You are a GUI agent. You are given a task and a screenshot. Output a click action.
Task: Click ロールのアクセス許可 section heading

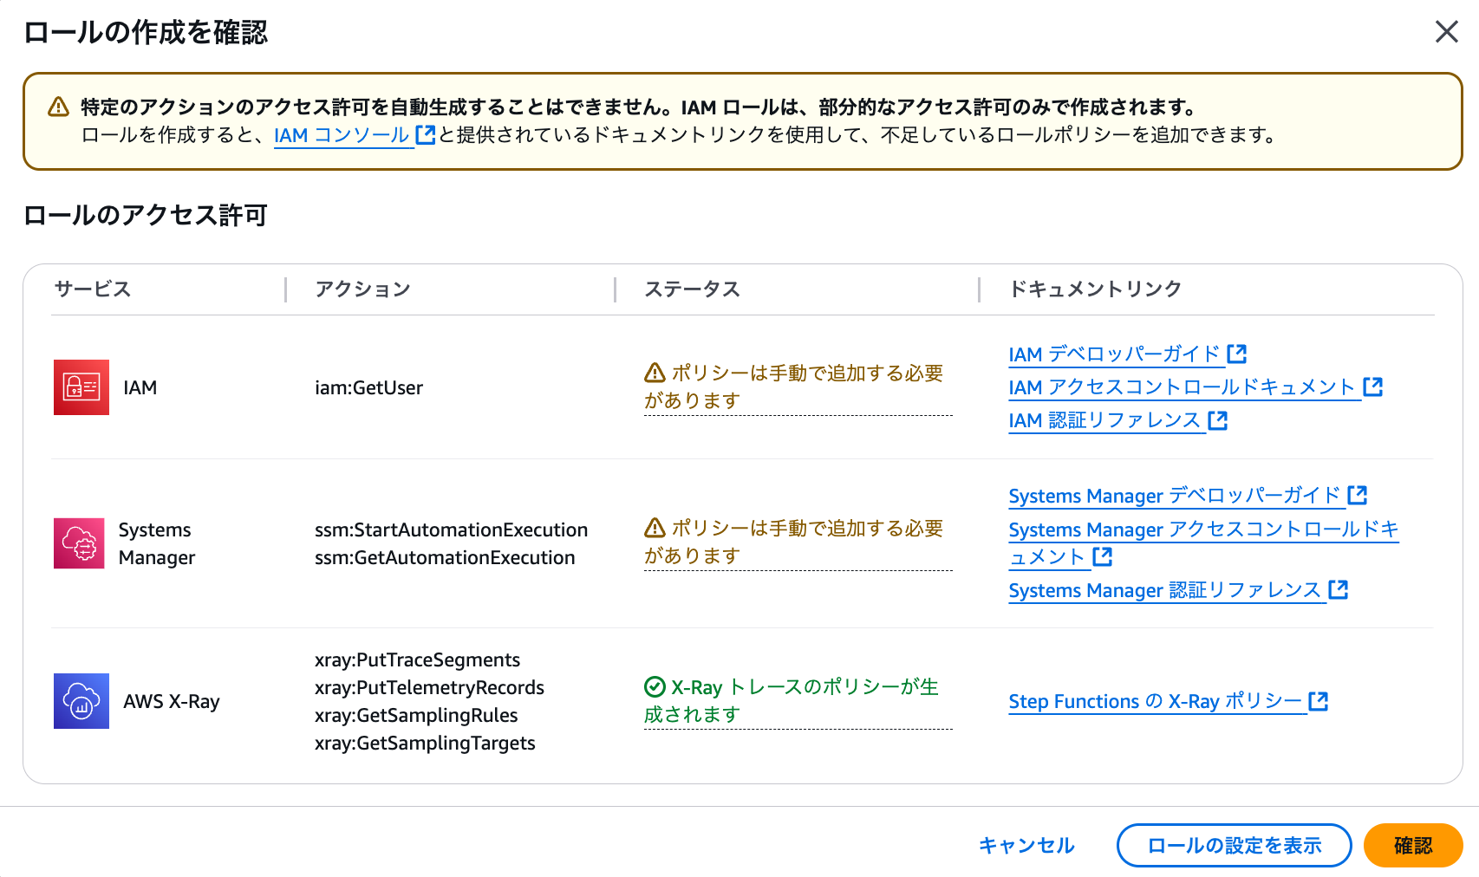tap(145, 215)
